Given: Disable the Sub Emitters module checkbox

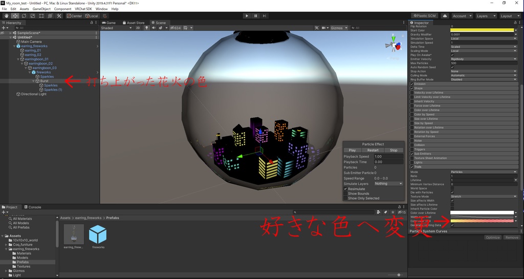Looking at the screenshot, I should tap(412, 154).
